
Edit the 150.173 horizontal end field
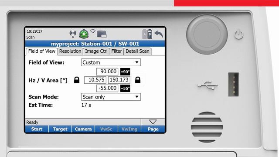tap(119, 80)
